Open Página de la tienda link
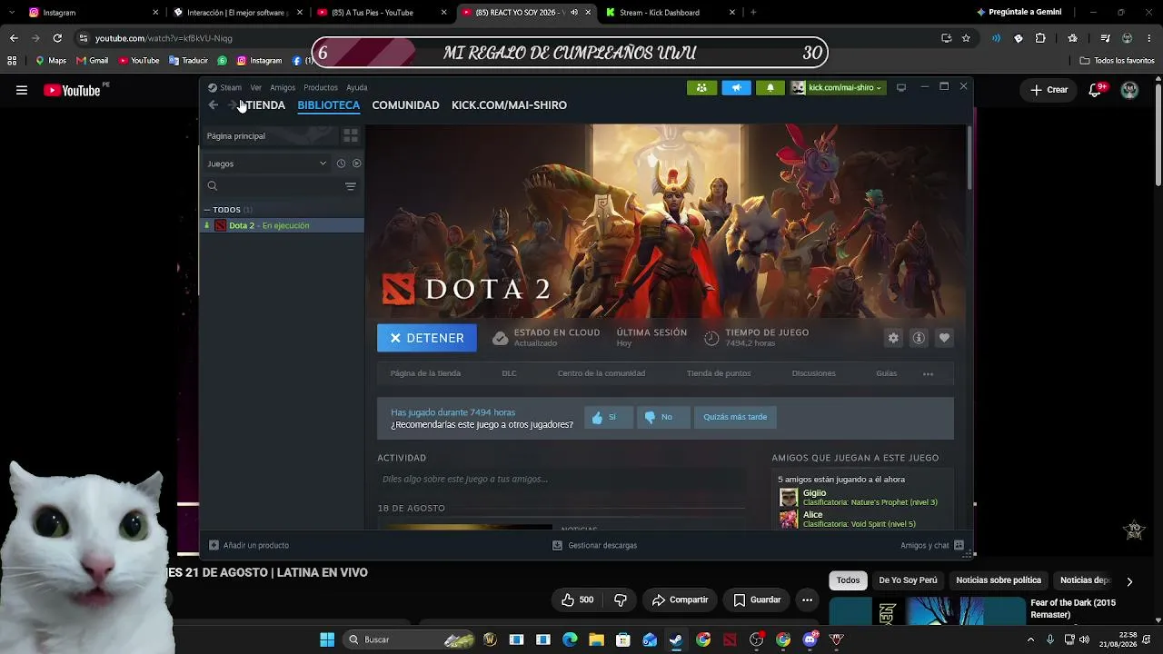The image size is (1163, 654). (425, 373)
